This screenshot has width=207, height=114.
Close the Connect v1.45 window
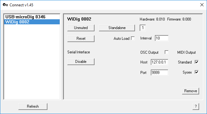tap(202, 5)
